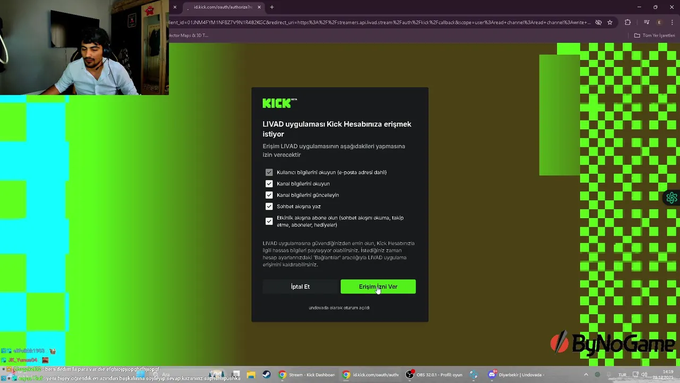Open Discord Diyarbekir | Undovada taskbar item
680x383 pixels.
(x=516, y=374)
